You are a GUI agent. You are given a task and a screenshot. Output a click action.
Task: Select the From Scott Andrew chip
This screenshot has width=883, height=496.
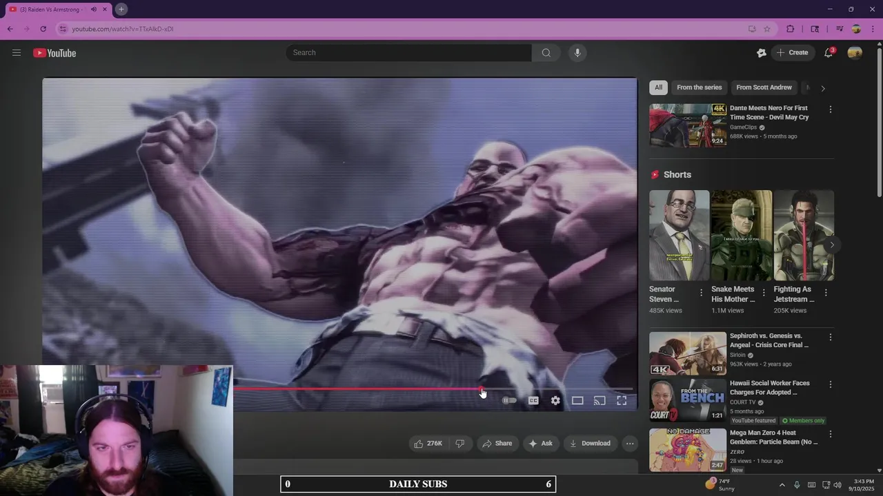pos(764,87)
